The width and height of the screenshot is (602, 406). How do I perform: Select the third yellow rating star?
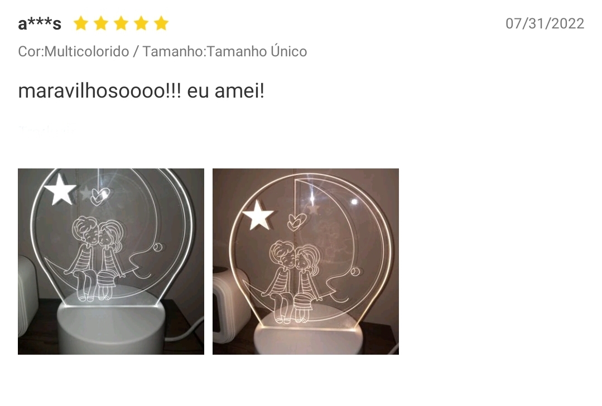click(x=121, y=23)
